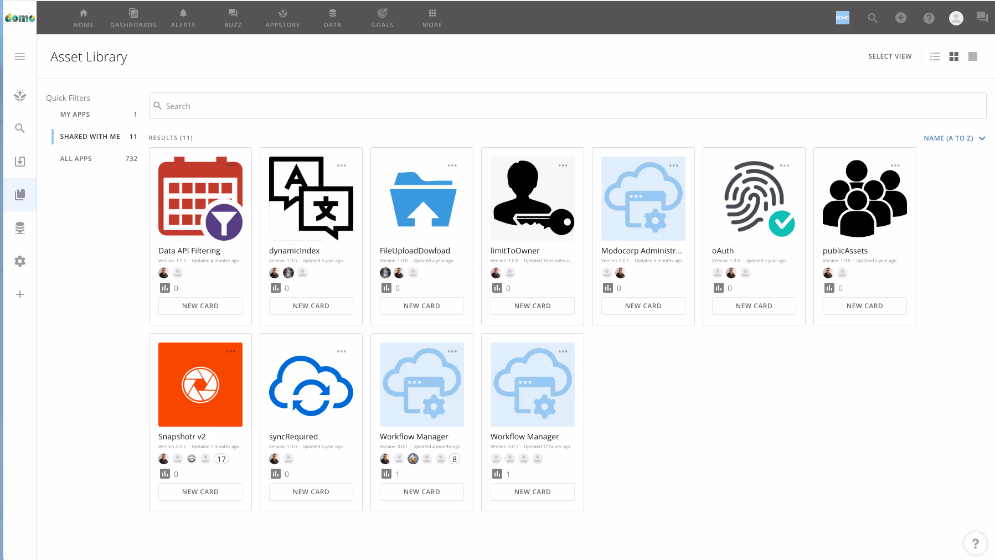The height and width of the screenshot is (560, 995).
Task: Click into the Search field
Action: [568, 106]
